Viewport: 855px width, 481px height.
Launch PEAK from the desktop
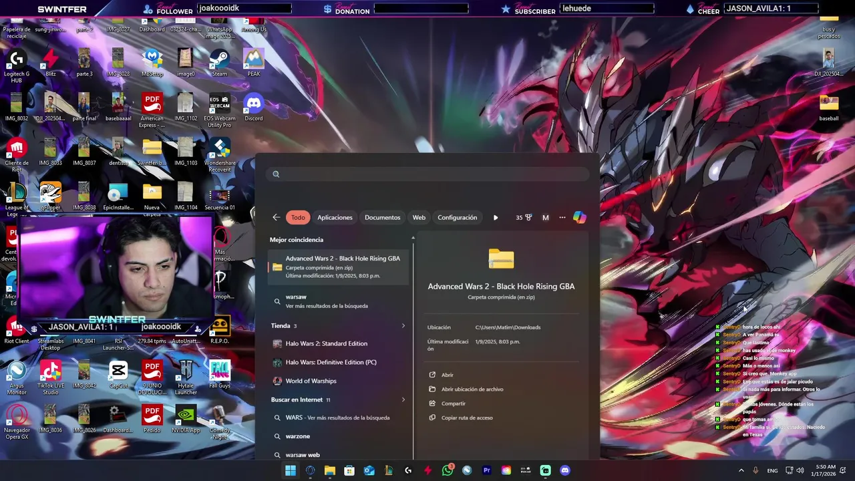click(x=253, y=62)
